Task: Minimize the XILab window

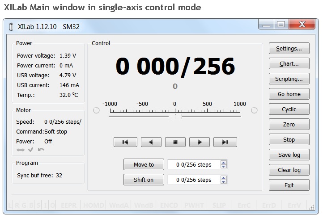Action: click(266, 25)
